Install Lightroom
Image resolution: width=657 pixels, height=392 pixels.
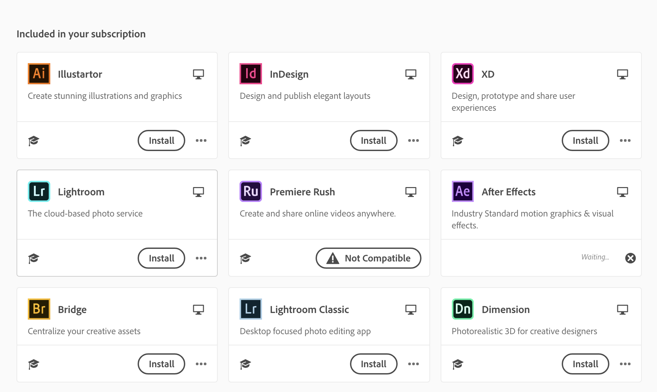(x=161, y=258)
